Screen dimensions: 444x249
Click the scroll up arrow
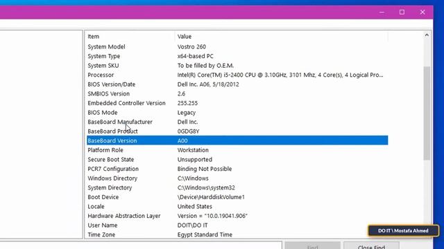point(427,35)
